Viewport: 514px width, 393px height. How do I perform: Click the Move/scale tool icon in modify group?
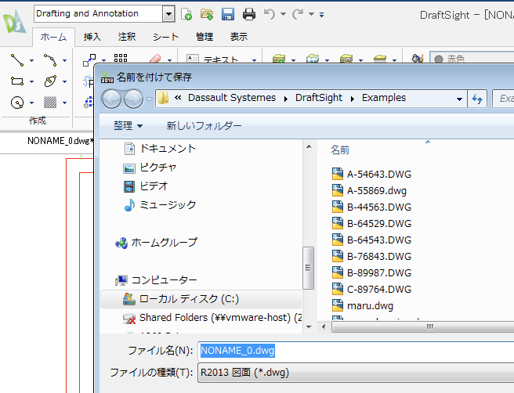coord(89,60)
